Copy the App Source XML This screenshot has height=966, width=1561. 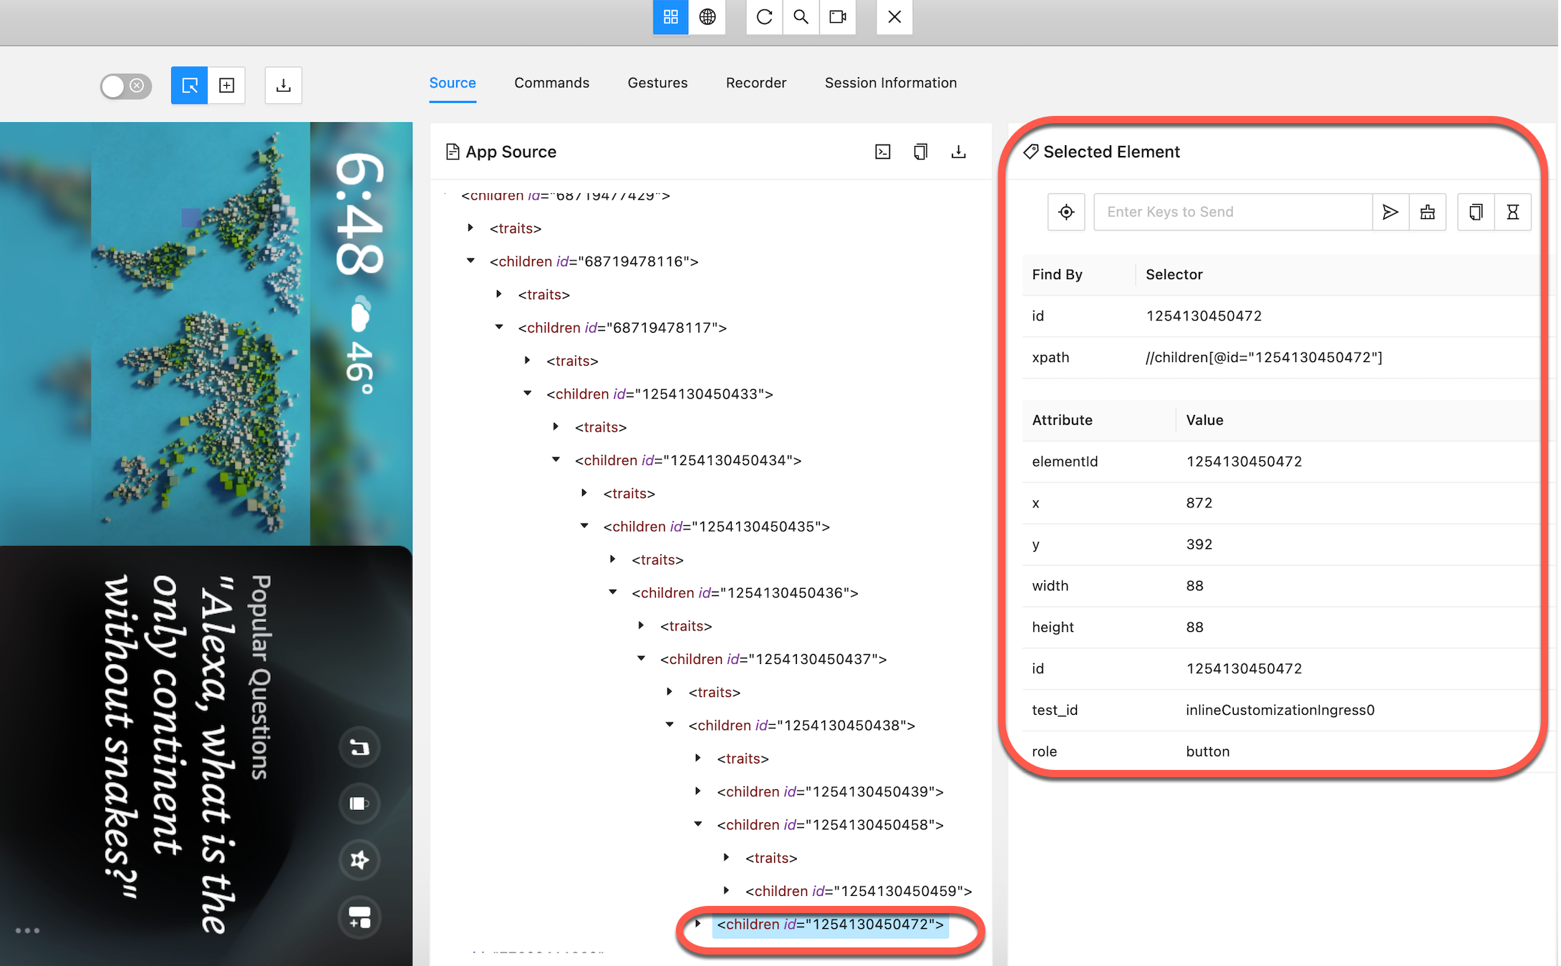(921, 151)
